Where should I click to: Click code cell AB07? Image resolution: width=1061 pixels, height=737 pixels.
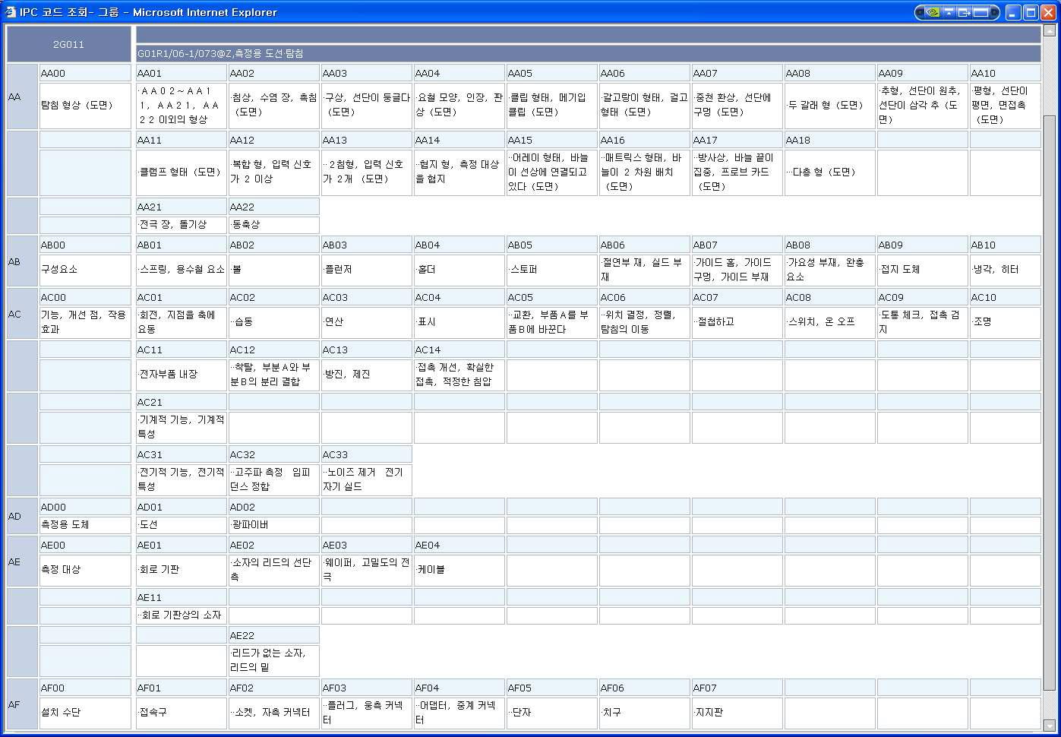(737, 245)
